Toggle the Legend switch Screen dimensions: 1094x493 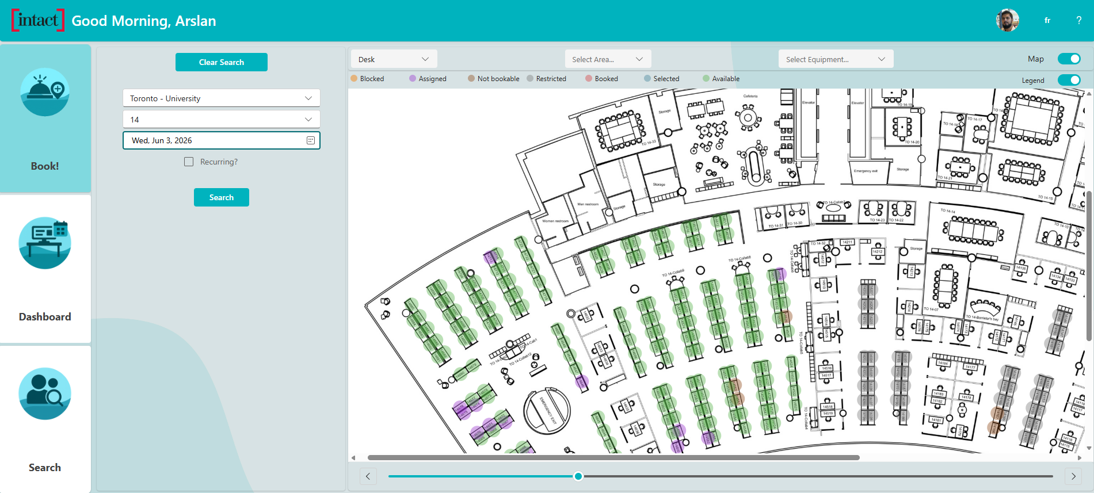click(x=1069, y=80)
